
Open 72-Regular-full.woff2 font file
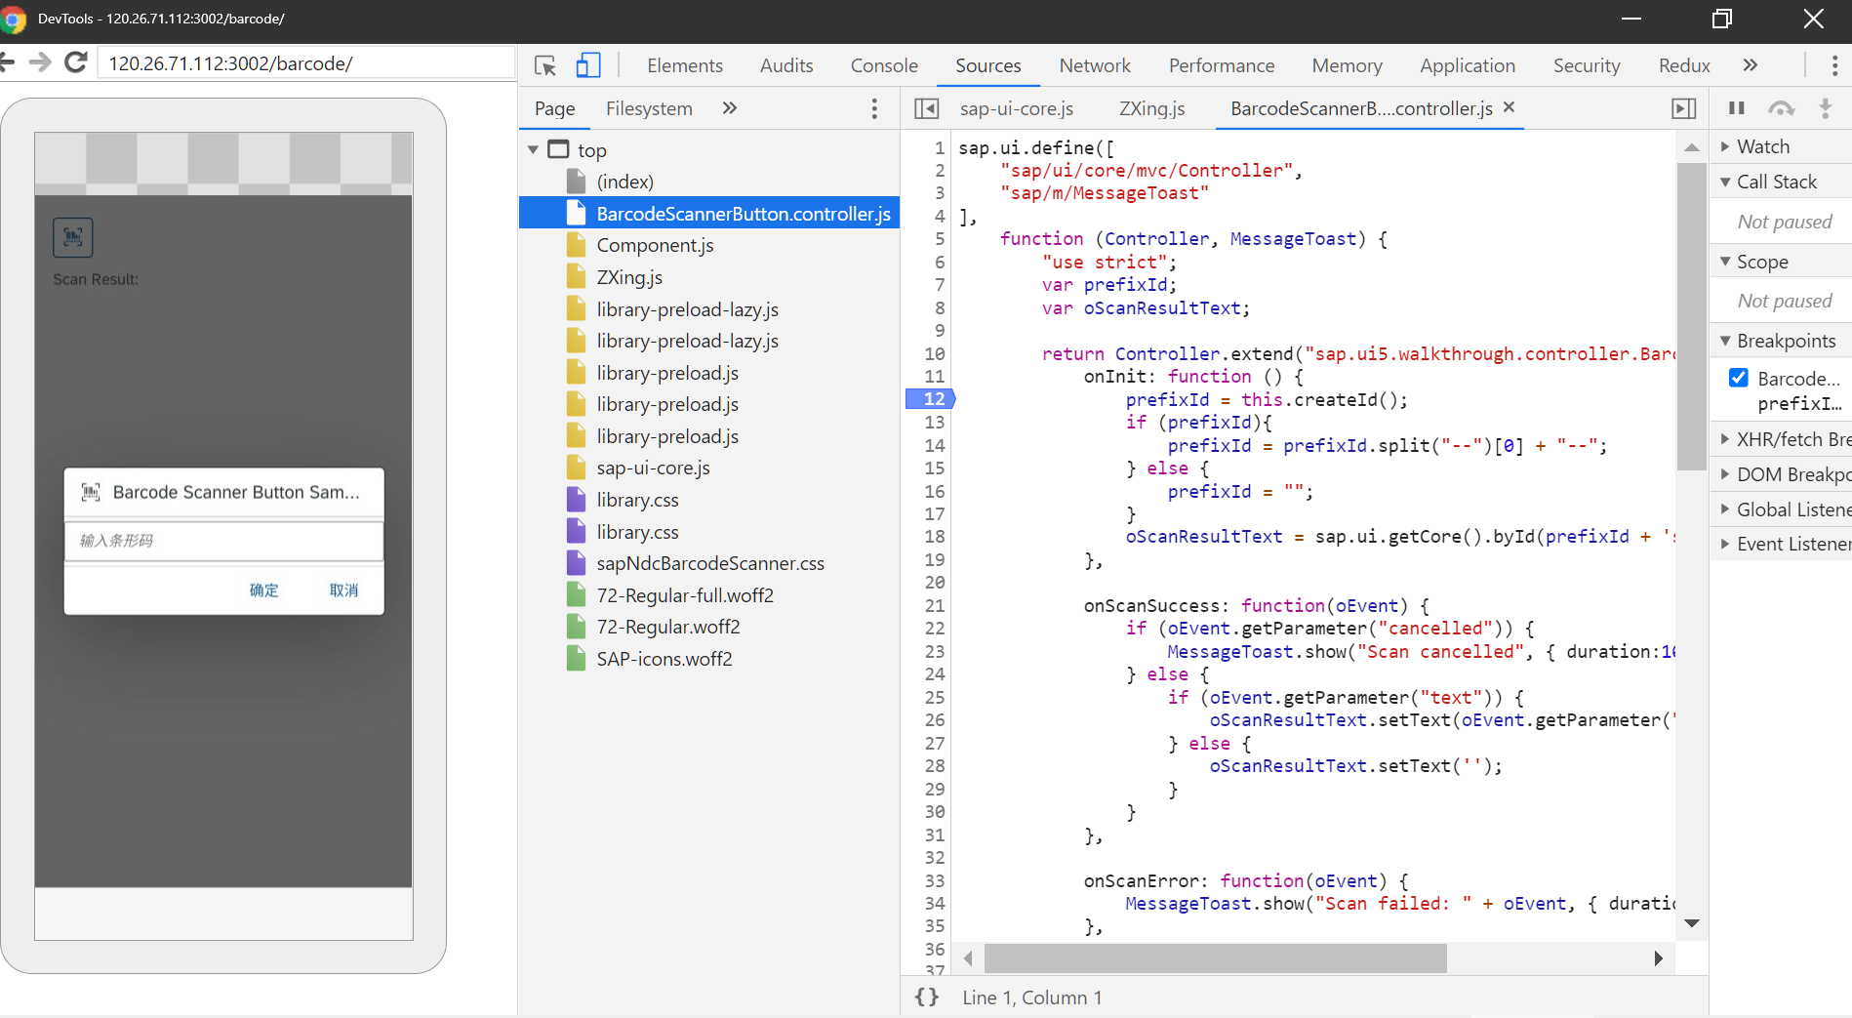pos(685,595)
